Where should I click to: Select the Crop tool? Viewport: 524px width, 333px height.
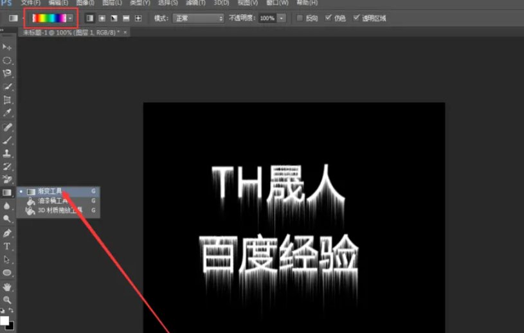[6, 100]
